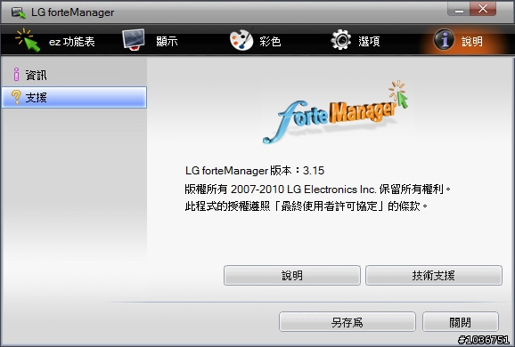515x347 pixels.
Task: Select 支援 in the sidebar
Action: point(74,97)
